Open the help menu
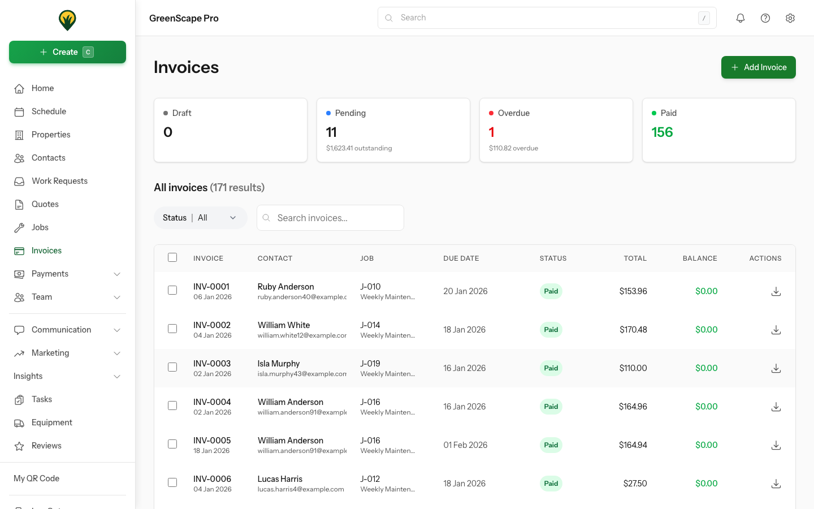This screenshot has height=509, width=814. click(765, 18)
